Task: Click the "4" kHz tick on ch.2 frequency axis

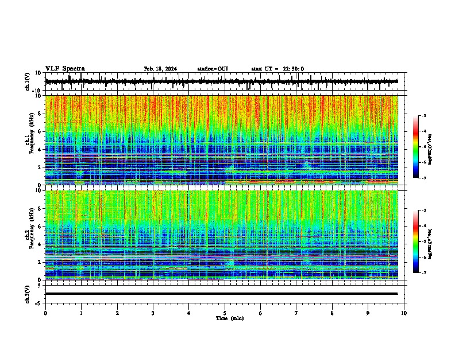Action: point(40,244)
